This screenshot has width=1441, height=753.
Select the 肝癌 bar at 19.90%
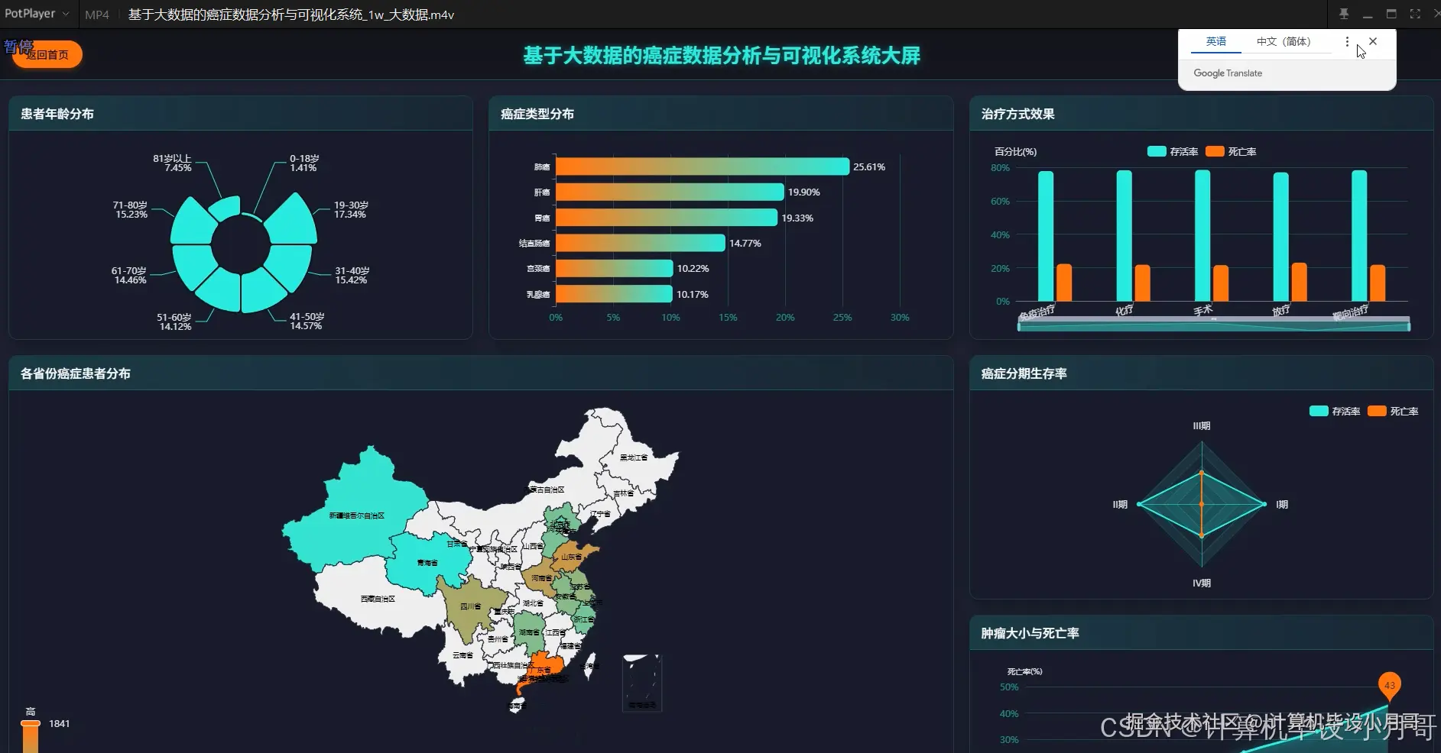670,192
